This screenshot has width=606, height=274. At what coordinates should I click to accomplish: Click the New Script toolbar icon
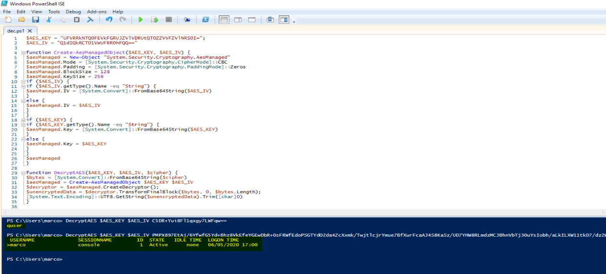tap(8, 20)
